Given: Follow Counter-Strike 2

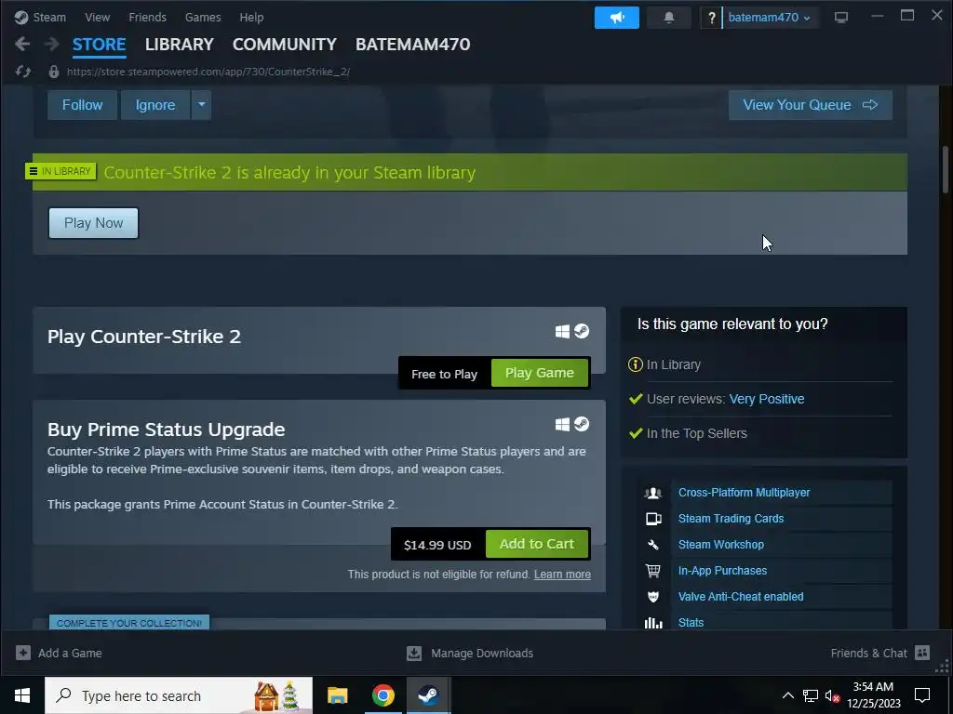Looking at the screenshot, I should 82,105.
